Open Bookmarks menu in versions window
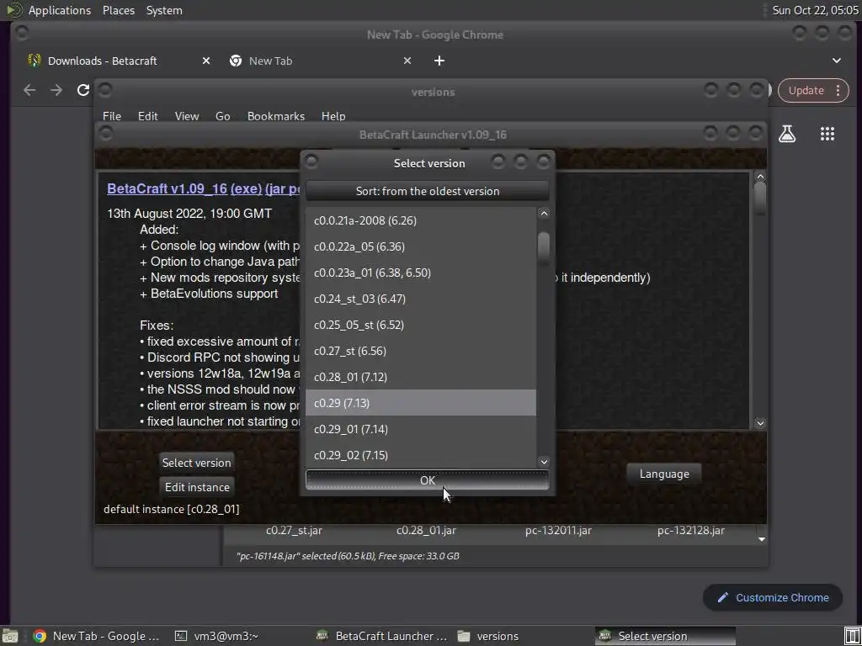This screenshot has height=646, width=862. (276, 116)
